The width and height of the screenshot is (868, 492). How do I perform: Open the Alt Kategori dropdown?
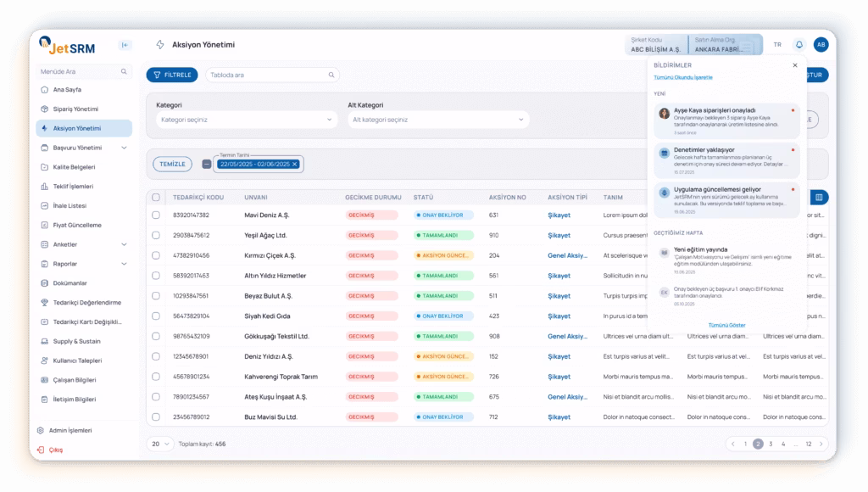coord(437,120)
